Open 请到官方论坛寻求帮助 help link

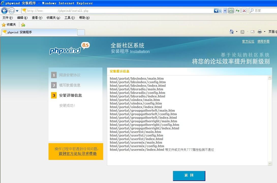click(78, 154)
